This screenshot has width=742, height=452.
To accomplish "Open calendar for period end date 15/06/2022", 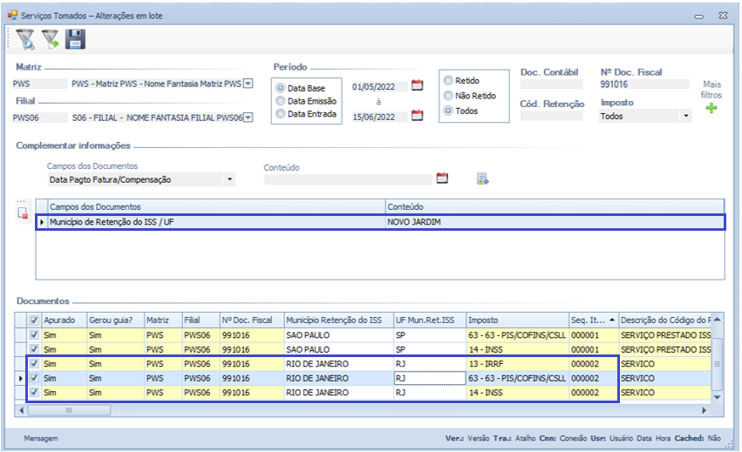I will coord(417,116).
